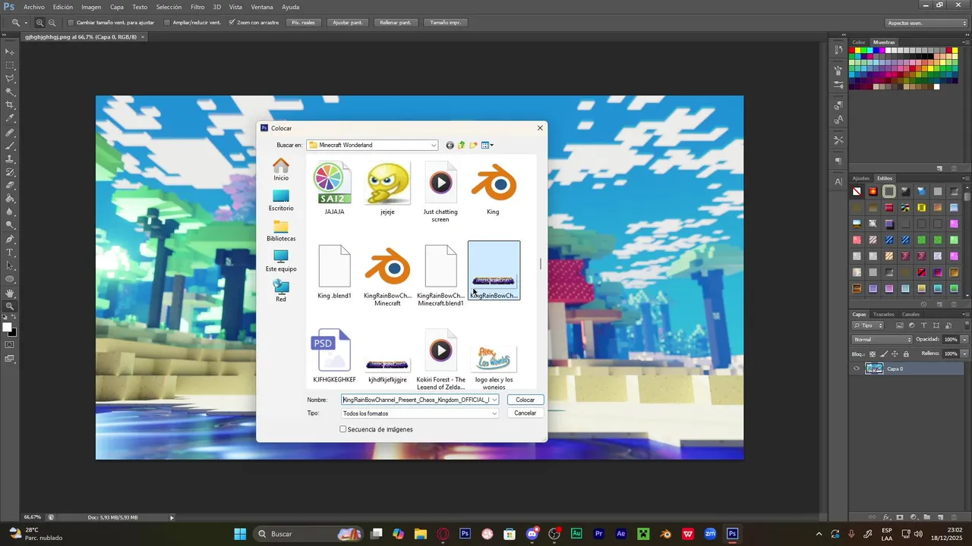Switch to the Canales tab
The image size is (972, 546).
pyautogui.click(x=910, y=314)
